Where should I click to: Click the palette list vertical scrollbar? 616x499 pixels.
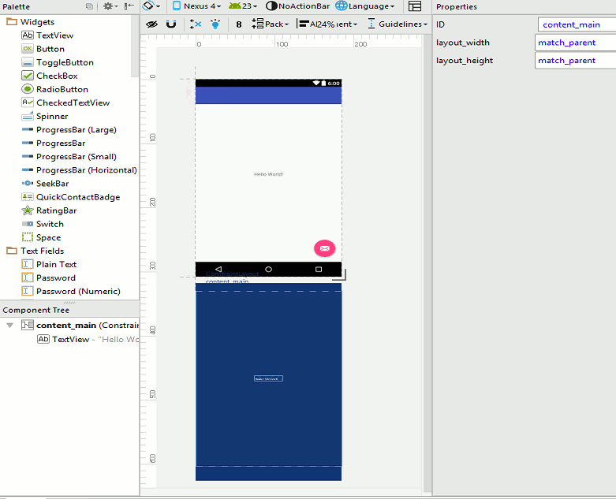point(135,47)
